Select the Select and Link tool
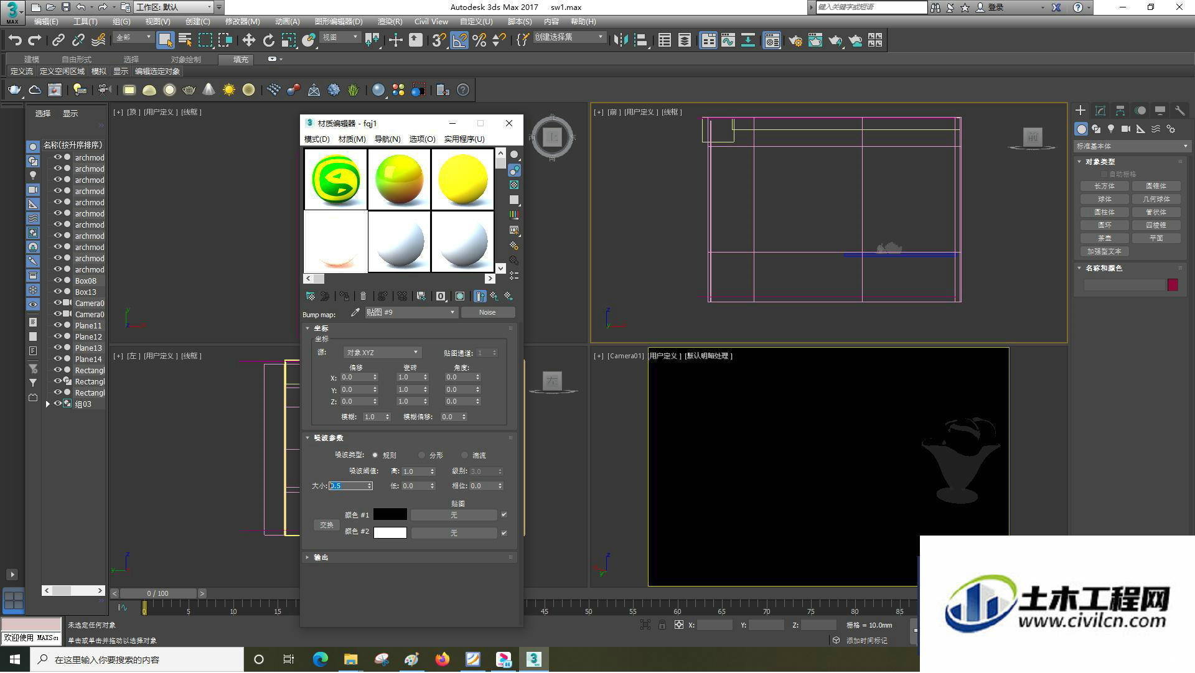1195x673 pixels. (58, 40)
